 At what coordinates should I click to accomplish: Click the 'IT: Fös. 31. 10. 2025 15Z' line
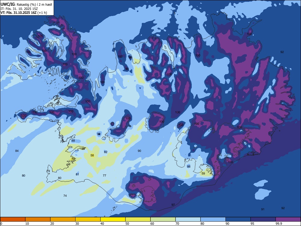[19, 9]
